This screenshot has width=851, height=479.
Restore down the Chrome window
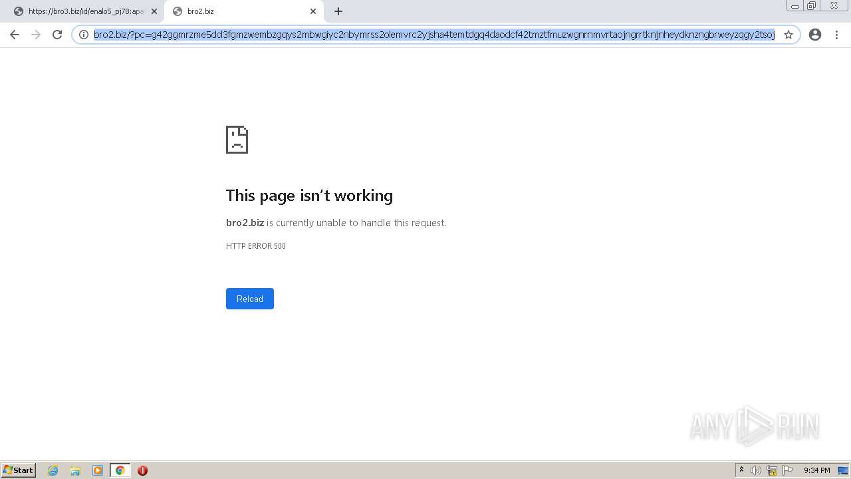(x=812, y=6)
